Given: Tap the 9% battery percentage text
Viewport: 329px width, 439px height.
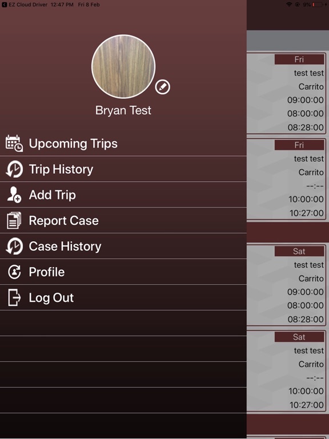Looking at the screenshot, I should coord(307,5).
